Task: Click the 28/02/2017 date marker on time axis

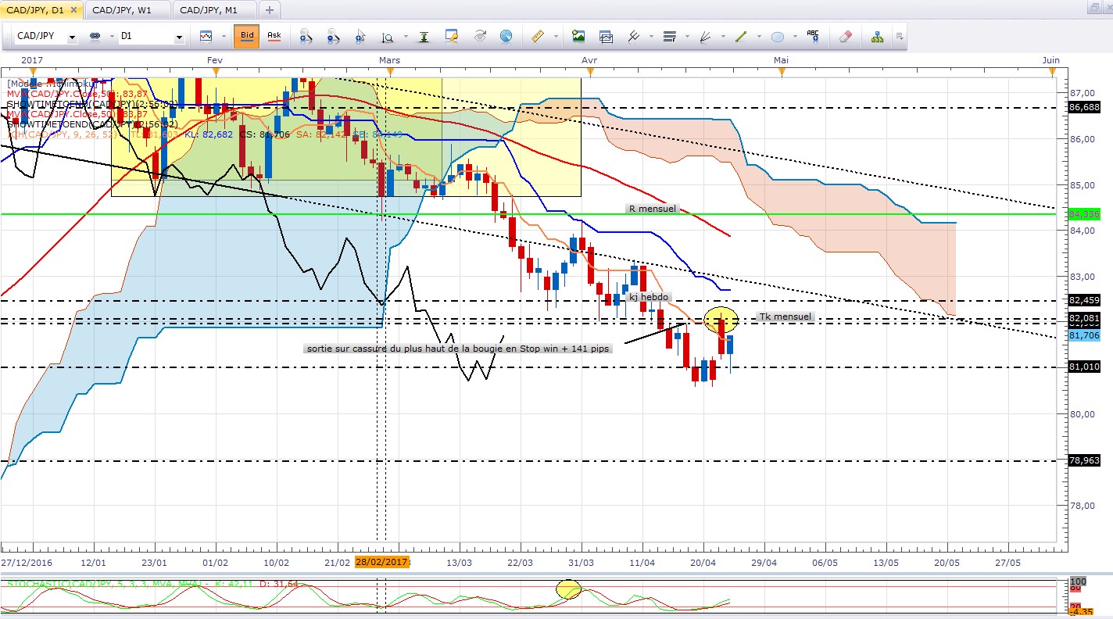Action: coord(382,562)
